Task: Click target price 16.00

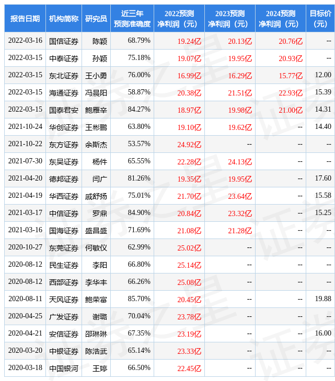Action: click(x=323, y=334)
